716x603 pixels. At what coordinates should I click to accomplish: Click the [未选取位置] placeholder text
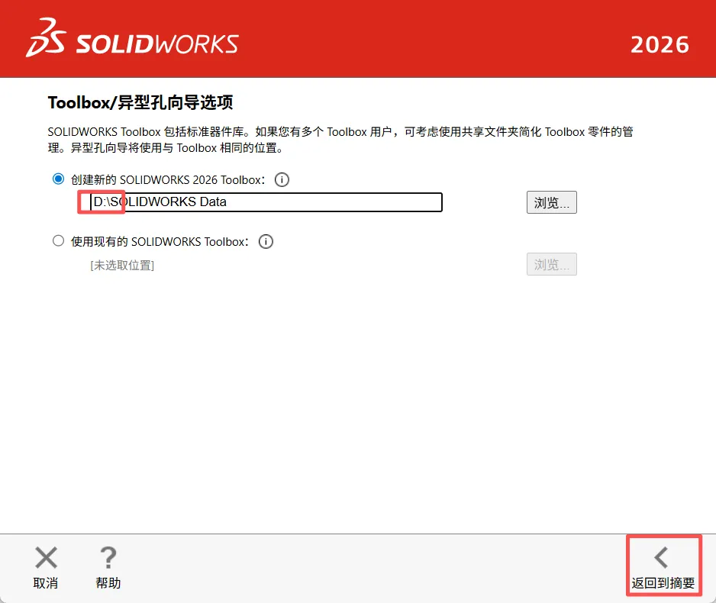[122, 265]
